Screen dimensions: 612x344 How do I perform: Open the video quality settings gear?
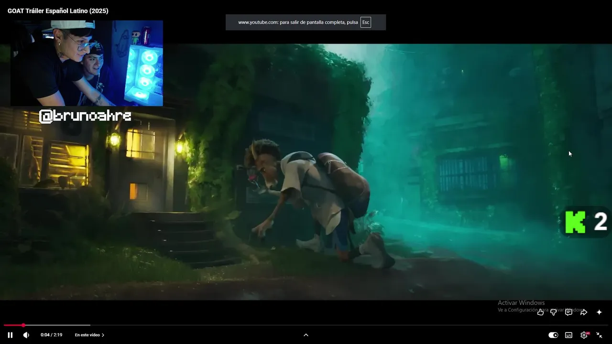click(584, 335)
